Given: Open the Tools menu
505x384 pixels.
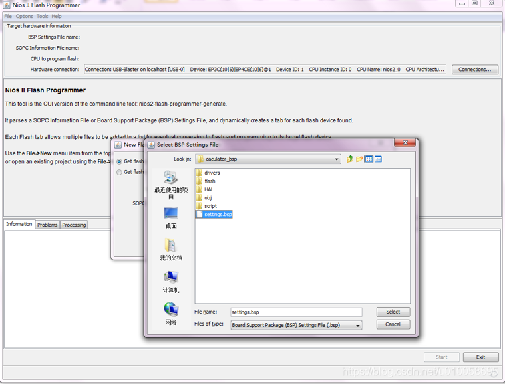Looking at the screenshot, I should click(42, 16).
